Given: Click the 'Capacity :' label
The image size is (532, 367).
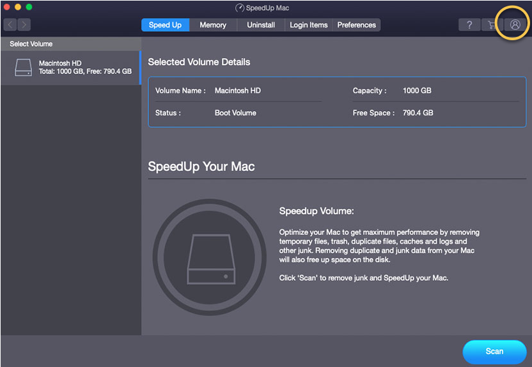Looking at the screenshot, I should 370,91.
